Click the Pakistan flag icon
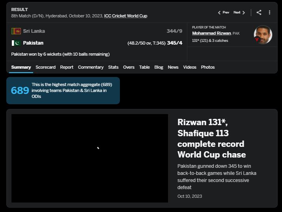The height and width of the screenshot is (212, 282). coord(16,43)
